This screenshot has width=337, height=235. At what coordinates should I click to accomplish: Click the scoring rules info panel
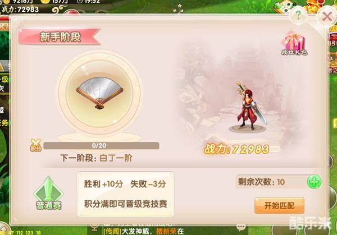125,194
